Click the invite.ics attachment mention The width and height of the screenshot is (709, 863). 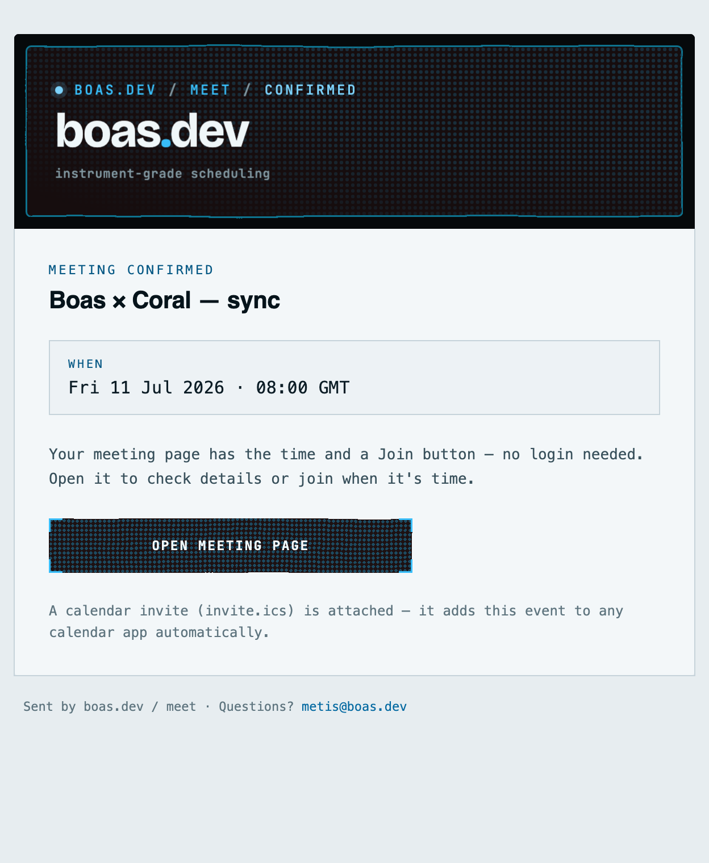(246, 611)
